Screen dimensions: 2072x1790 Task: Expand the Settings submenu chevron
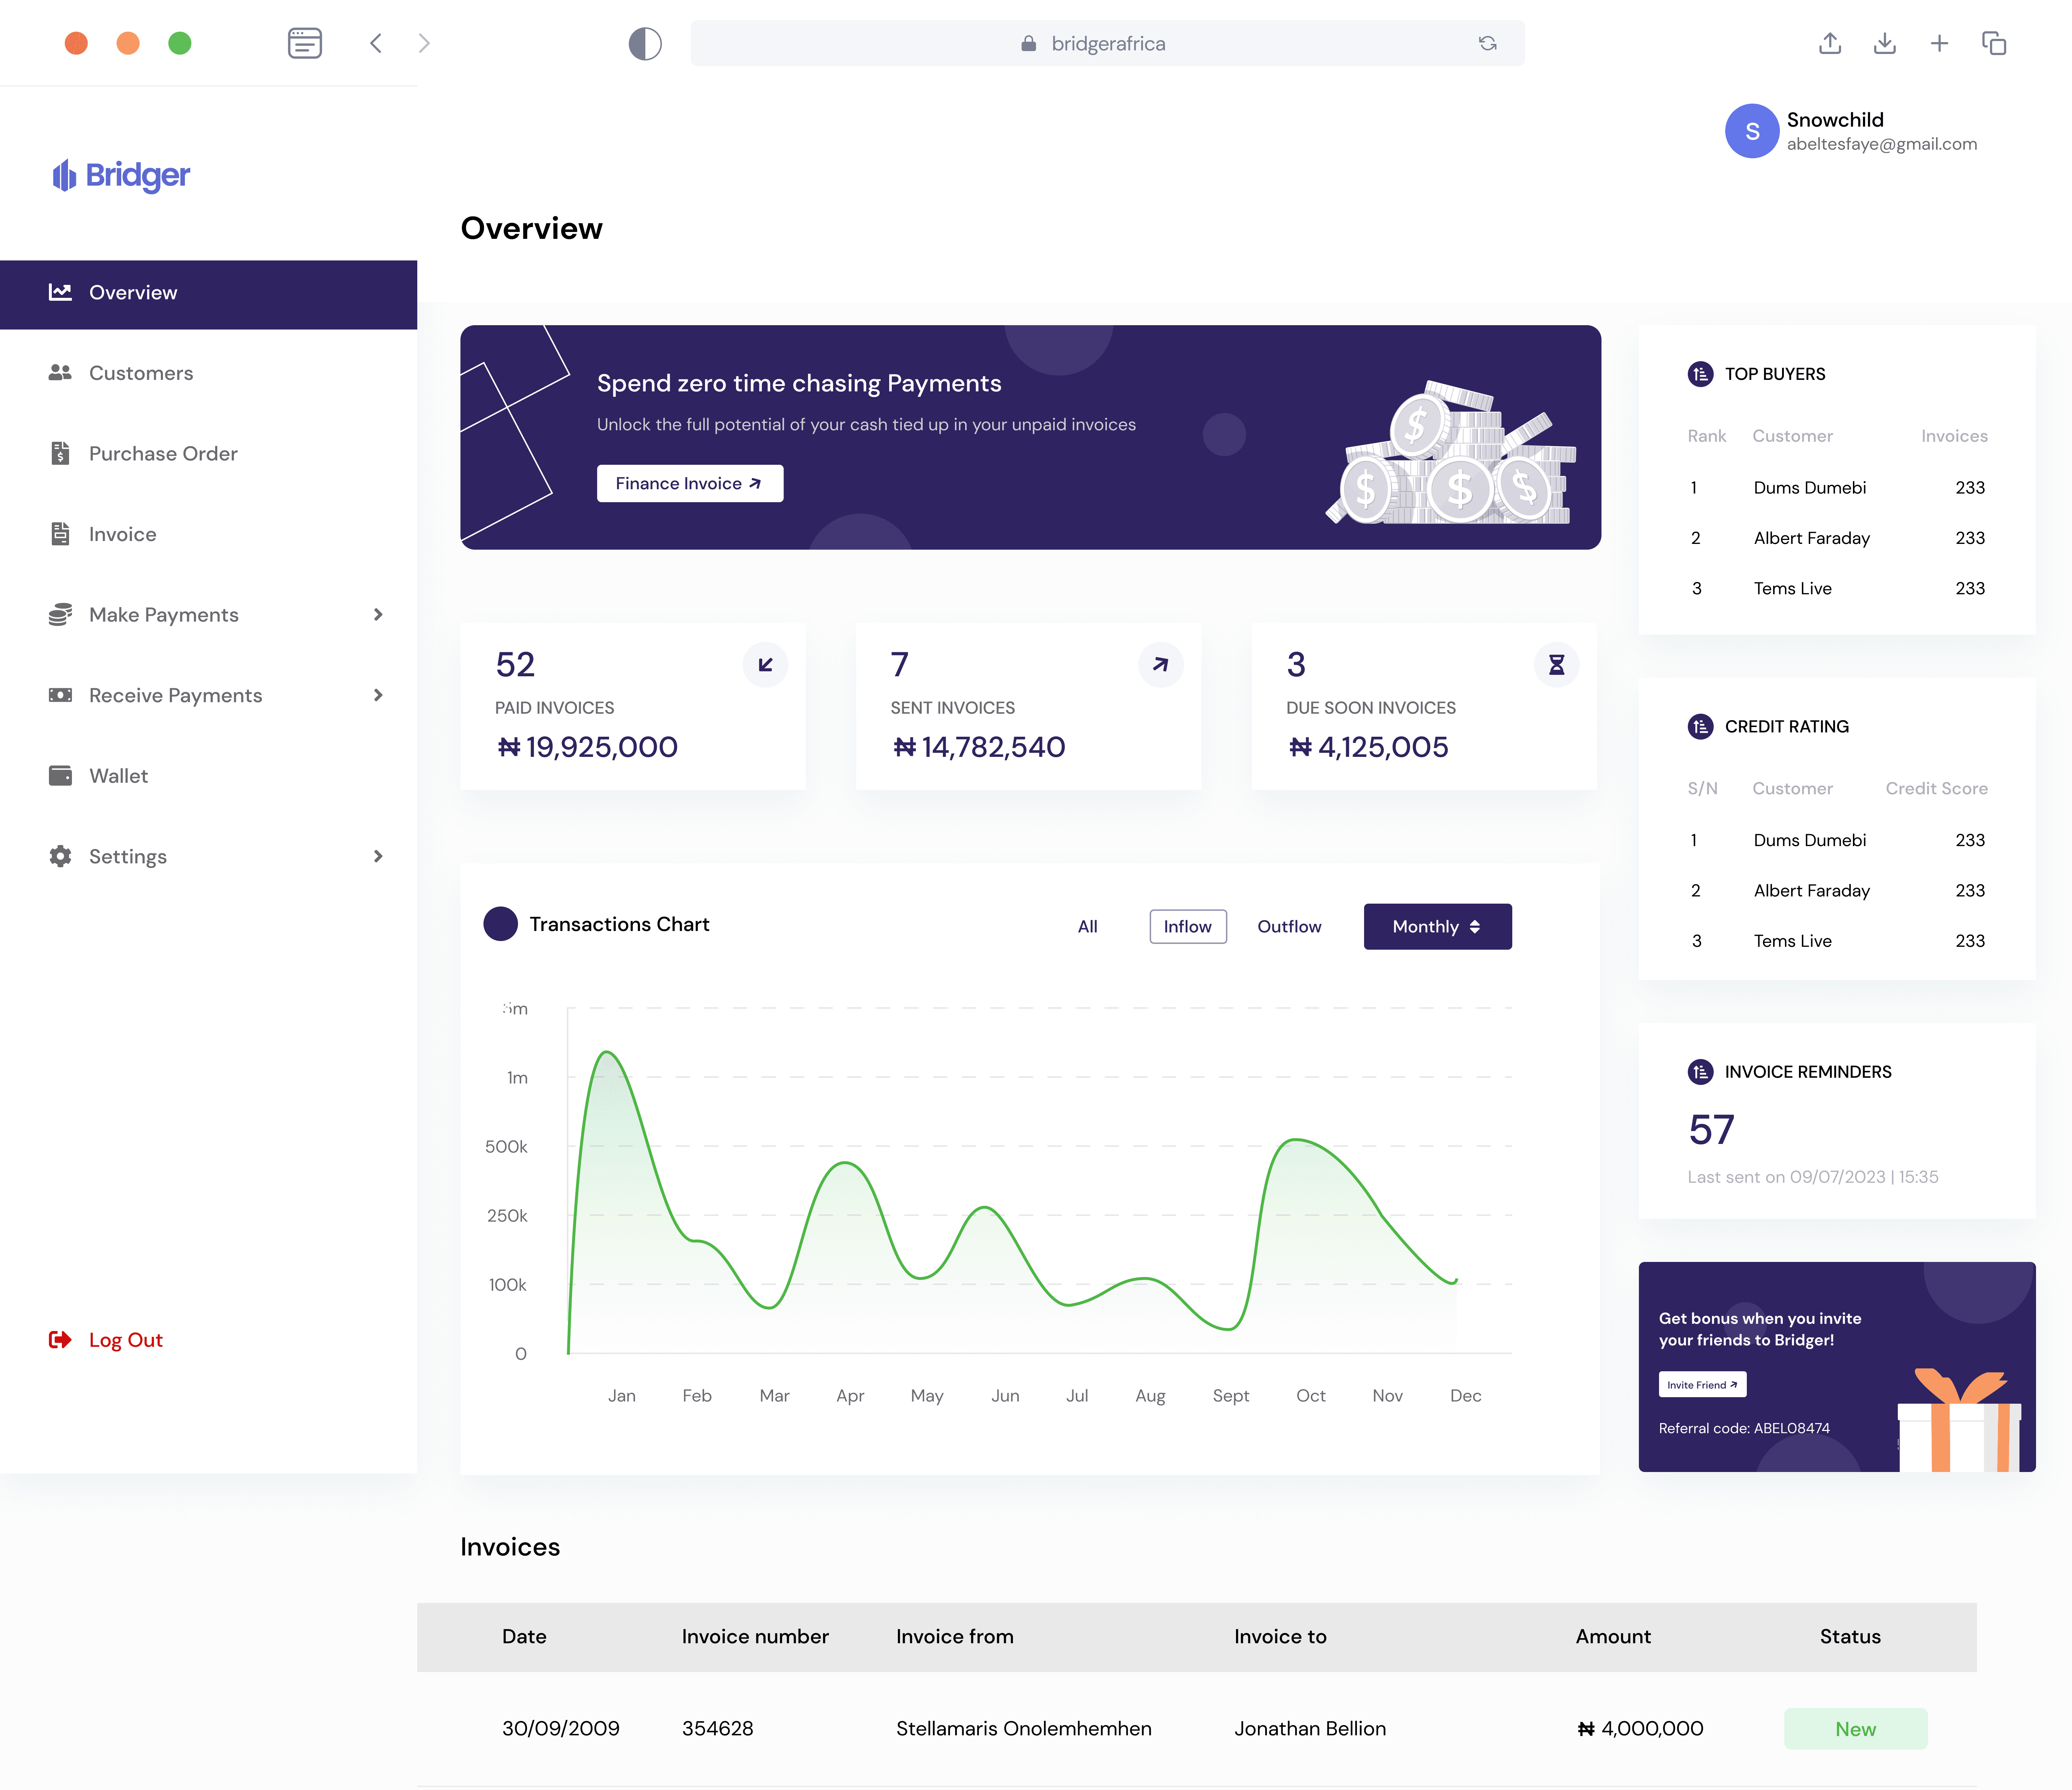(x=378, y=856)
